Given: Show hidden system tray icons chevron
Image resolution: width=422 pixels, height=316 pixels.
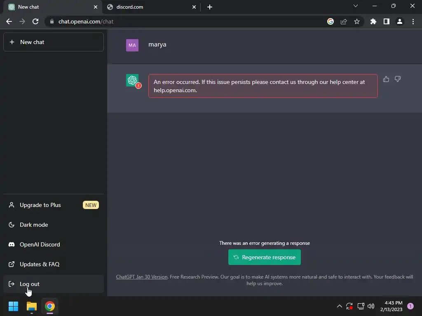Looking at the screenshot, I should (x=340, y=306).
